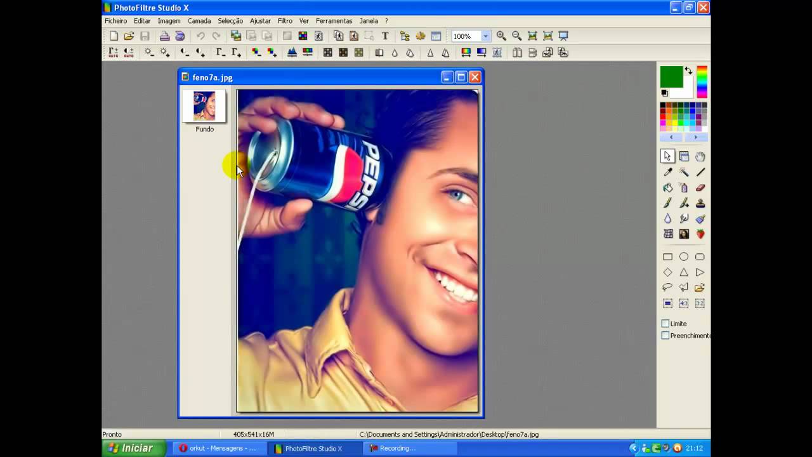Viewport: 812px width, 457px height.
Task: Click the system tray clock showing 21:12
Action: [x=694, y=448]
